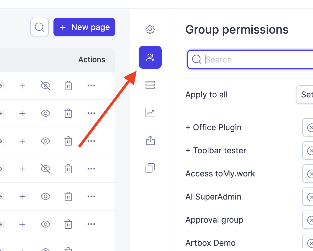Screen dimensions: 313x251
Task: Click the search magnifier beside New page
Action: (x=39, y=27)
